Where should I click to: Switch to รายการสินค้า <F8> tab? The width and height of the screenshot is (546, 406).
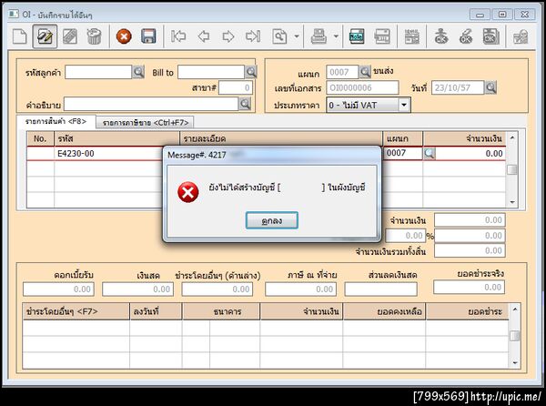[56, 121]
